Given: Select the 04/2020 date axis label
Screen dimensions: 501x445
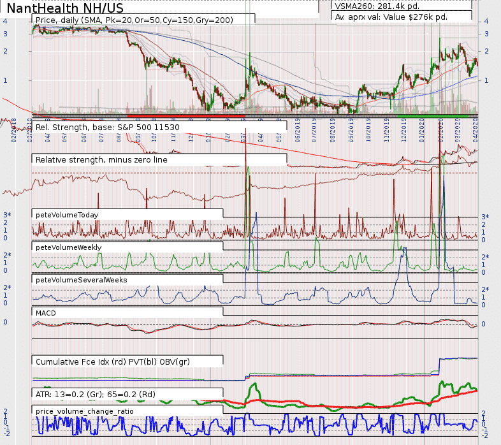Looking at the screenshot, I should pos(476,130).
